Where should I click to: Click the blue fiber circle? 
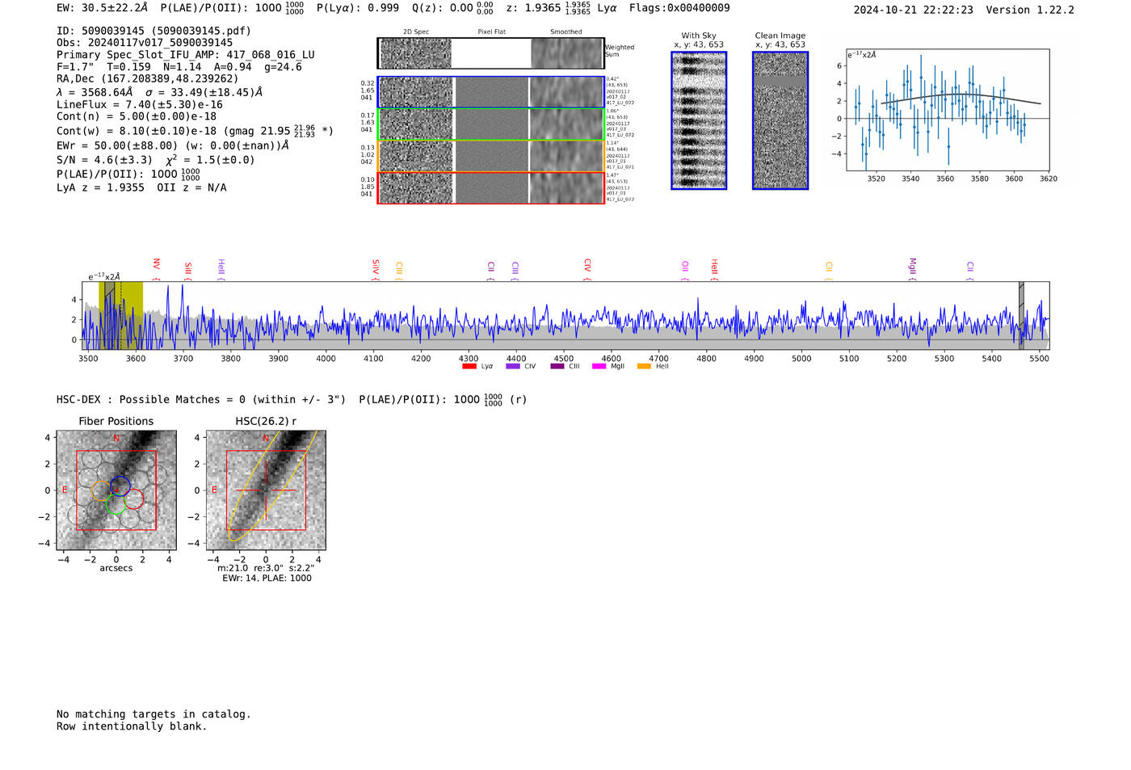click(120, 487)
